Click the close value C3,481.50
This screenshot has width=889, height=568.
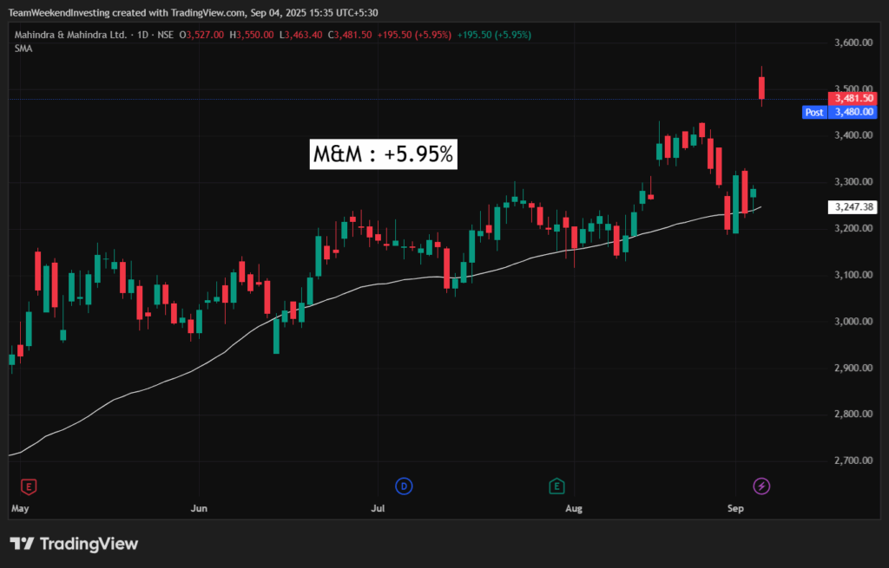click(x=350, y=35)
